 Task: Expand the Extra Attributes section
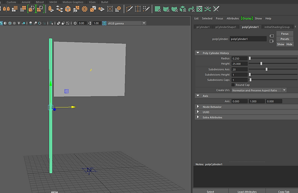[198, 117]
